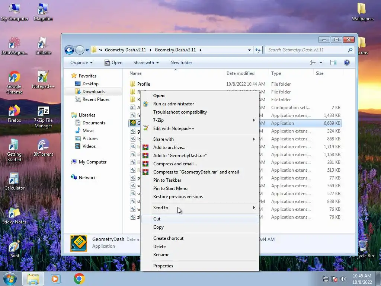This screenshot has width=381, height=286.
Task: Open the DataWagon desktop shortcut
Action: coord(15,46)
